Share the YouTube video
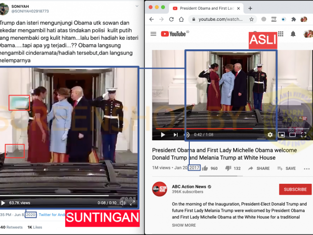Image resolution: width=313 pixels, height=235 pixels. (259, 169)
